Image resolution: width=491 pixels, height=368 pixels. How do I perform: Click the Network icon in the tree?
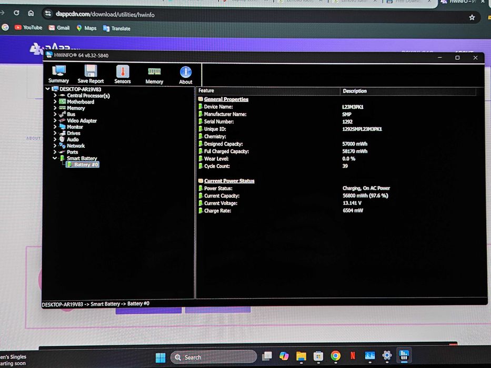[62, 146]
